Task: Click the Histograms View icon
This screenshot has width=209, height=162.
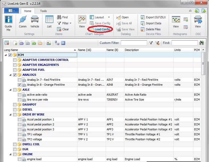Action: pyautogui.click(x=176, y=20)
